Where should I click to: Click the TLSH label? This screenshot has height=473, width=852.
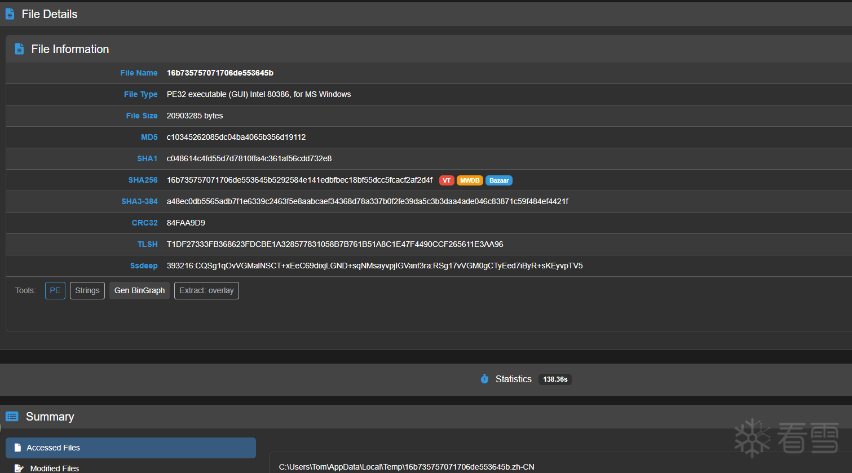(148, 244)
